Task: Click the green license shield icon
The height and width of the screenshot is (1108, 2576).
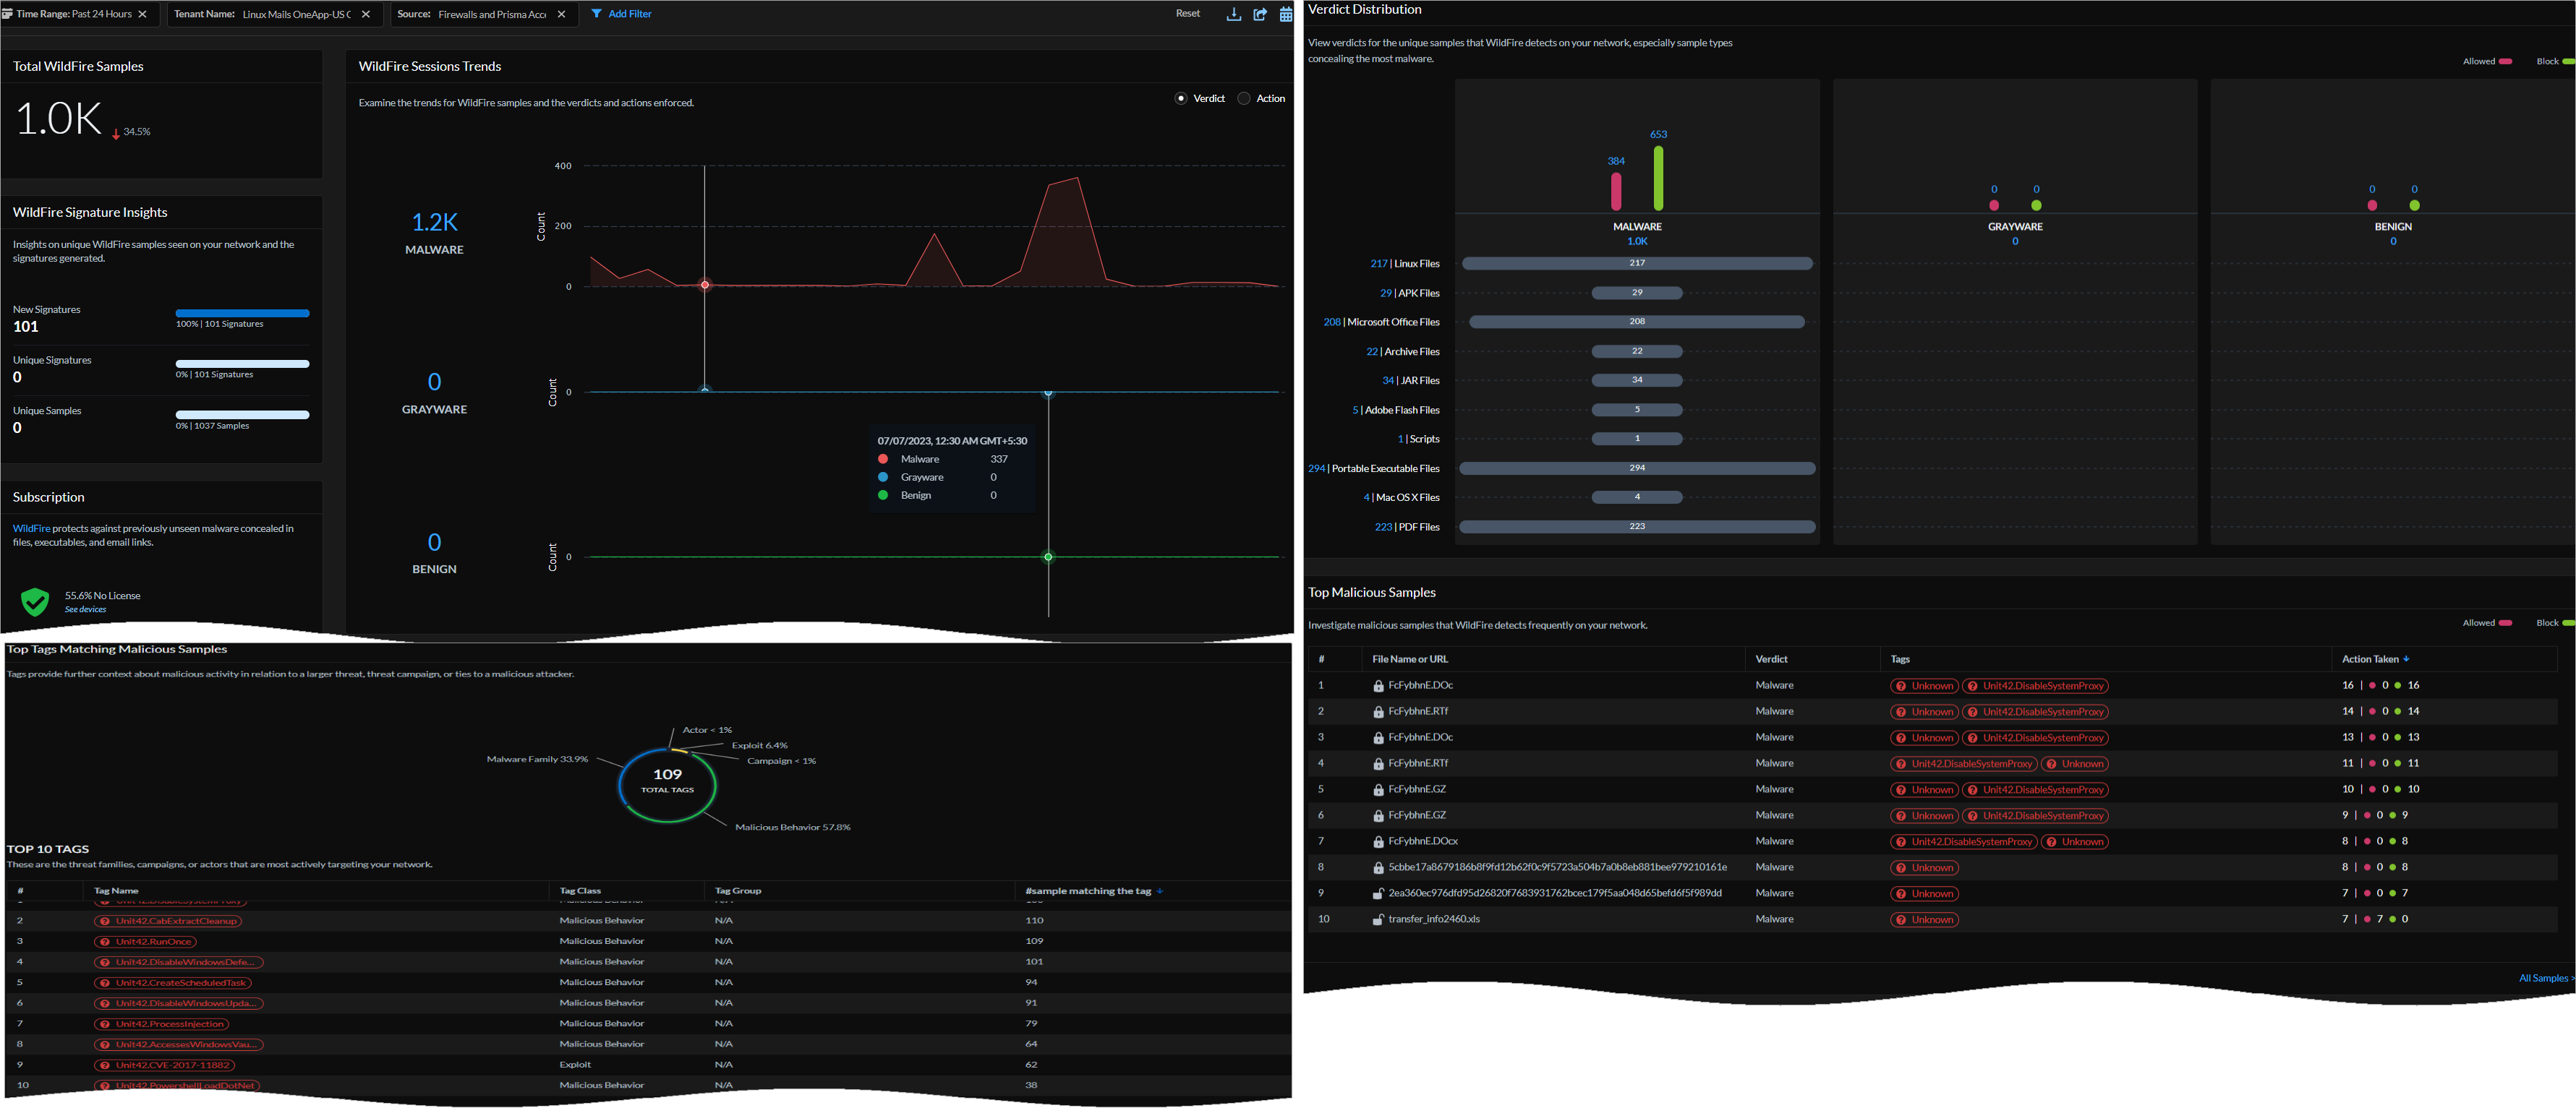Action: tap(35, 601)
